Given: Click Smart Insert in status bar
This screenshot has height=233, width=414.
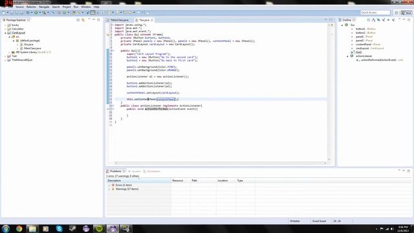Looking at the screenshot, I should tap(319, 221).
